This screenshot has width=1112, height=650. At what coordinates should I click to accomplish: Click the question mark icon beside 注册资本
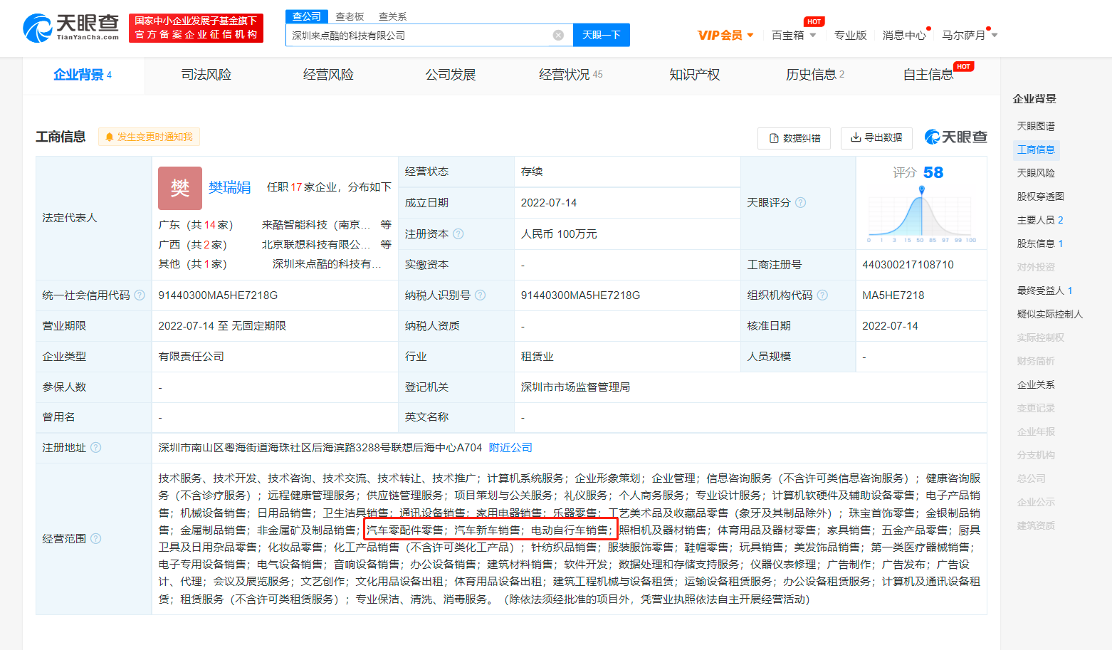point(459,234)
